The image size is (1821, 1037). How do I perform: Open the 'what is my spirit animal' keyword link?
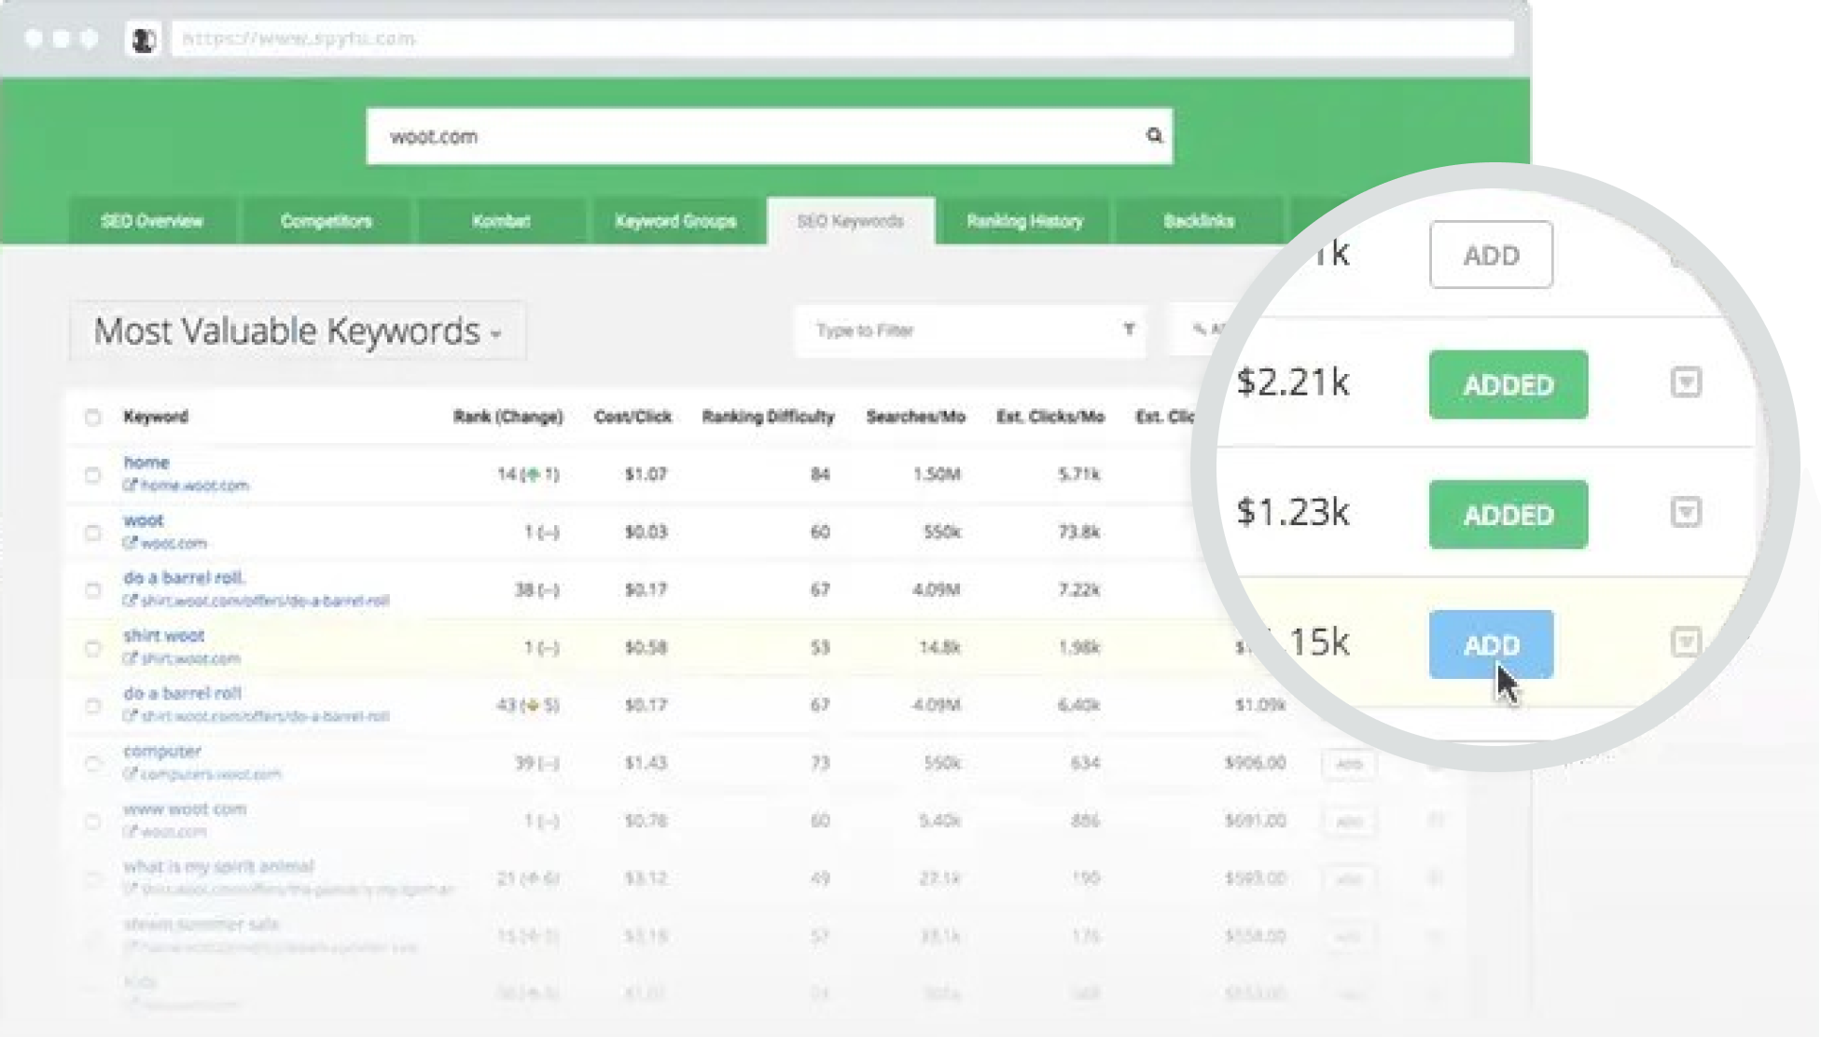pyautogui.click(x=218, y=867)
